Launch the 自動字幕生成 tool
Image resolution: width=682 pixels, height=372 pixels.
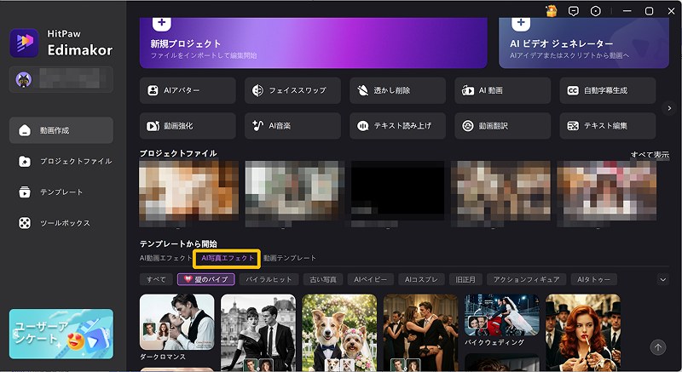[608, 90]
